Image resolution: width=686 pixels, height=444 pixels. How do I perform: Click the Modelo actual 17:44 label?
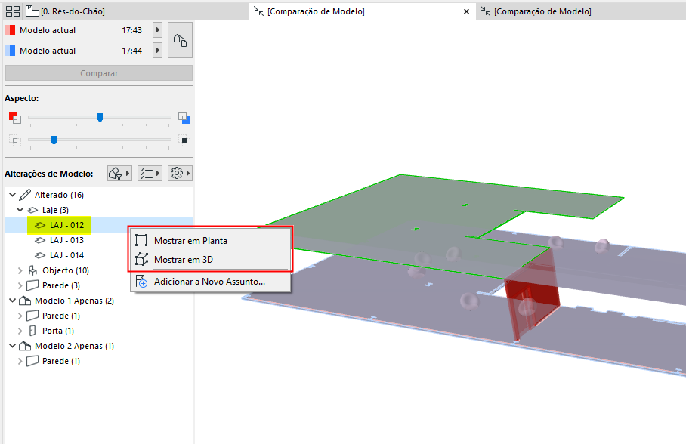[48, 51]
